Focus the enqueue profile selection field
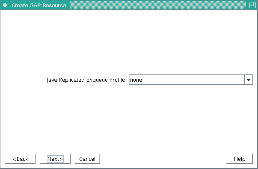 coord(187,80)
